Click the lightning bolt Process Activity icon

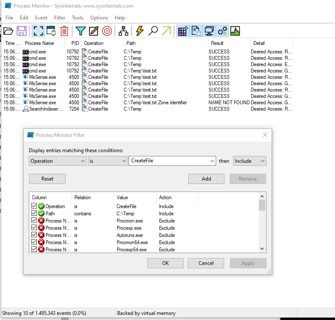(x=140, y=31)
